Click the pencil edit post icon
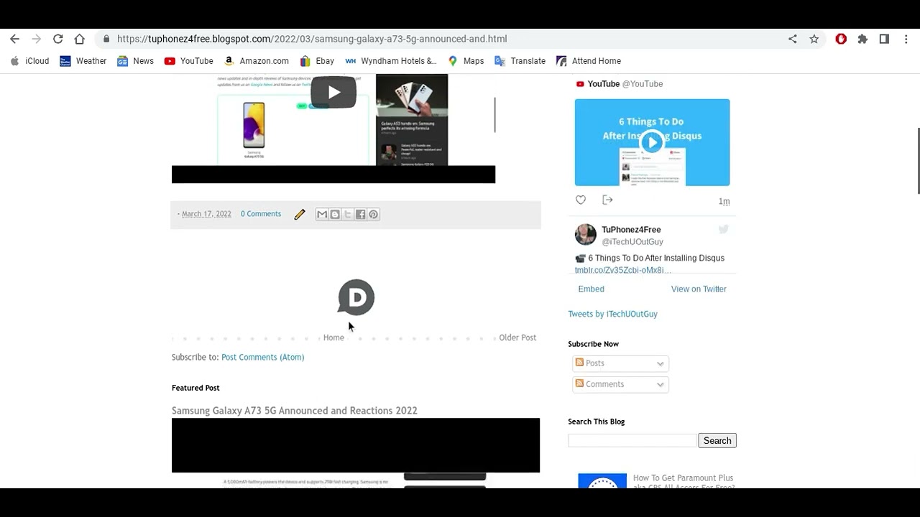 pyautogui.click(x=300, y=214)
